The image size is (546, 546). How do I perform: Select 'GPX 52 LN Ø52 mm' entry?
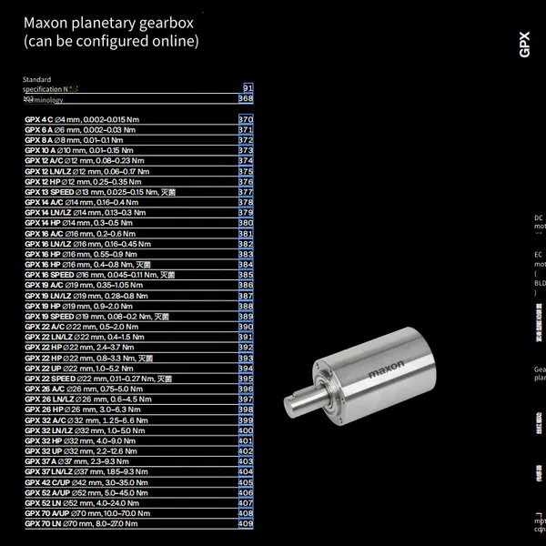point(82,503)
